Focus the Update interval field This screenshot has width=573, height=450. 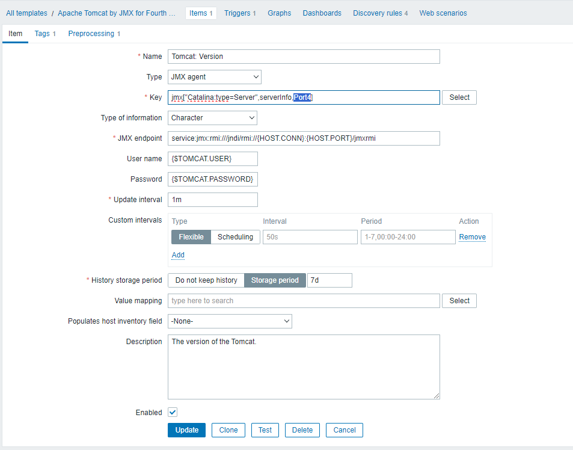pyautogui.click(x=213, y=200)
